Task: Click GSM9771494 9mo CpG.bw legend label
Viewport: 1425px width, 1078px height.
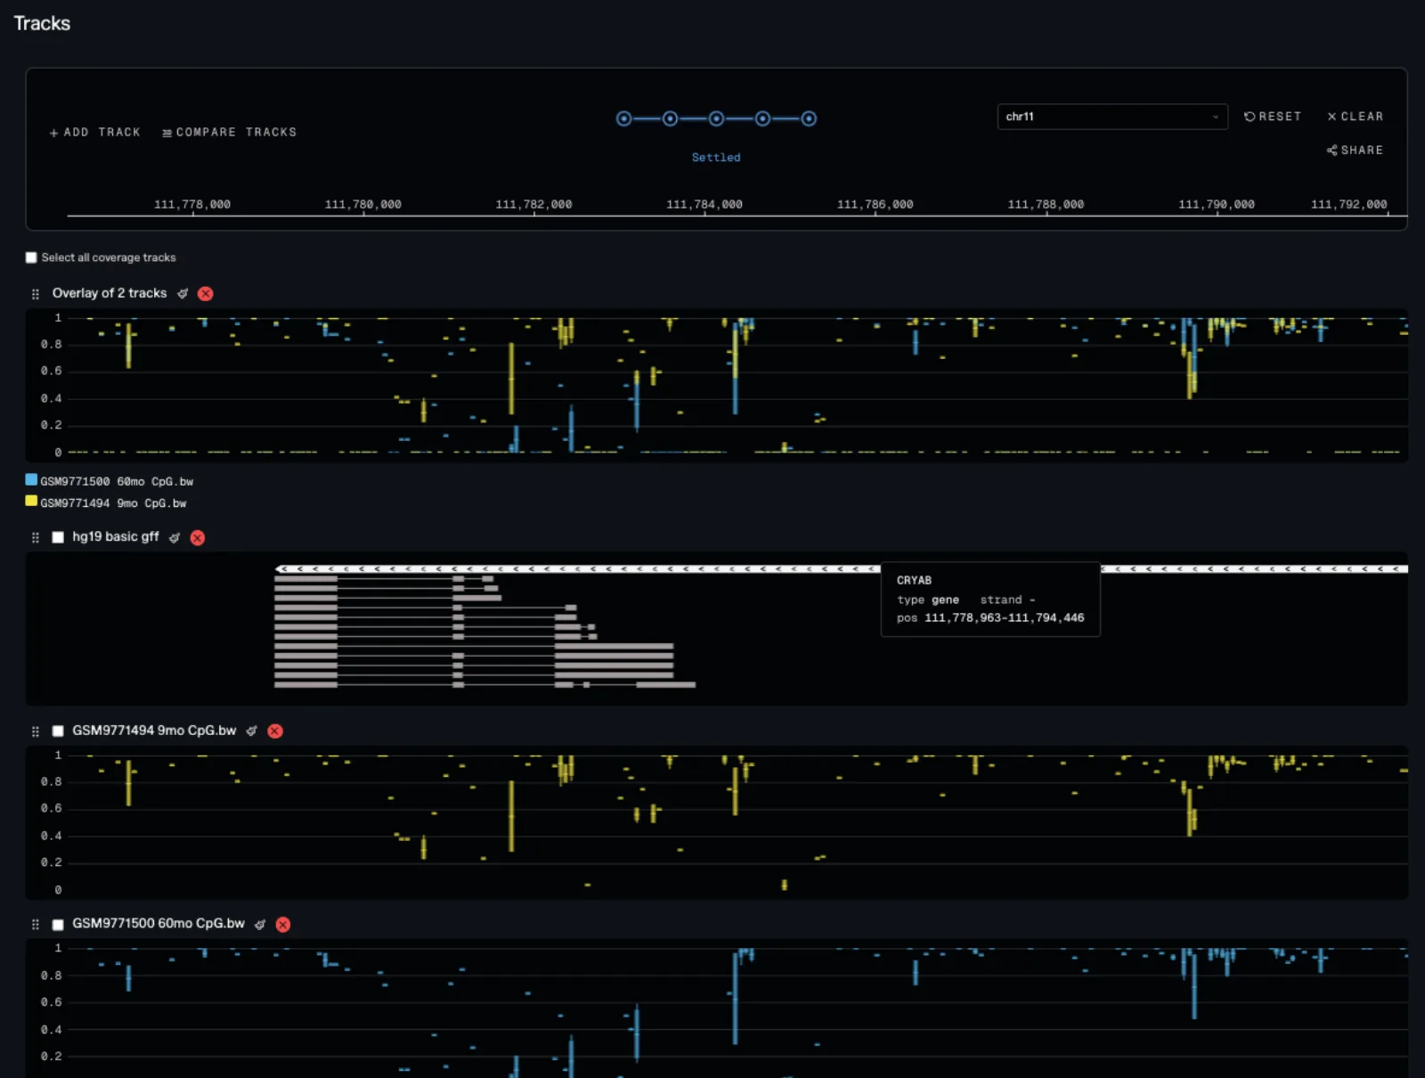Action: (x=113, y=503)
